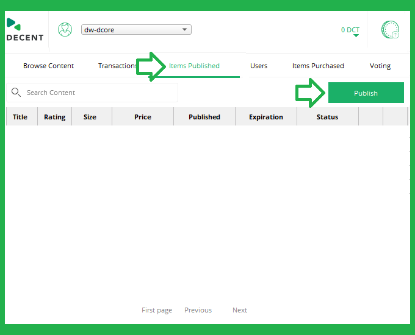Open the Users tab
This screenshot has width=415, height=335.
click(x=259, y=66)
